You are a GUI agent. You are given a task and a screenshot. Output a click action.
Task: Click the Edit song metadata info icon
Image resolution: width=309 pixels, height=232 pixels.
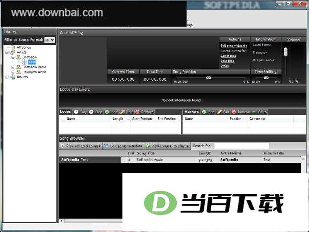click(x=106, y=146)
